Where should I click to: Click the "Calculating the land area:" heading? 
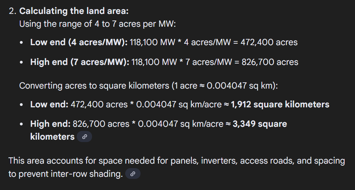74,11
